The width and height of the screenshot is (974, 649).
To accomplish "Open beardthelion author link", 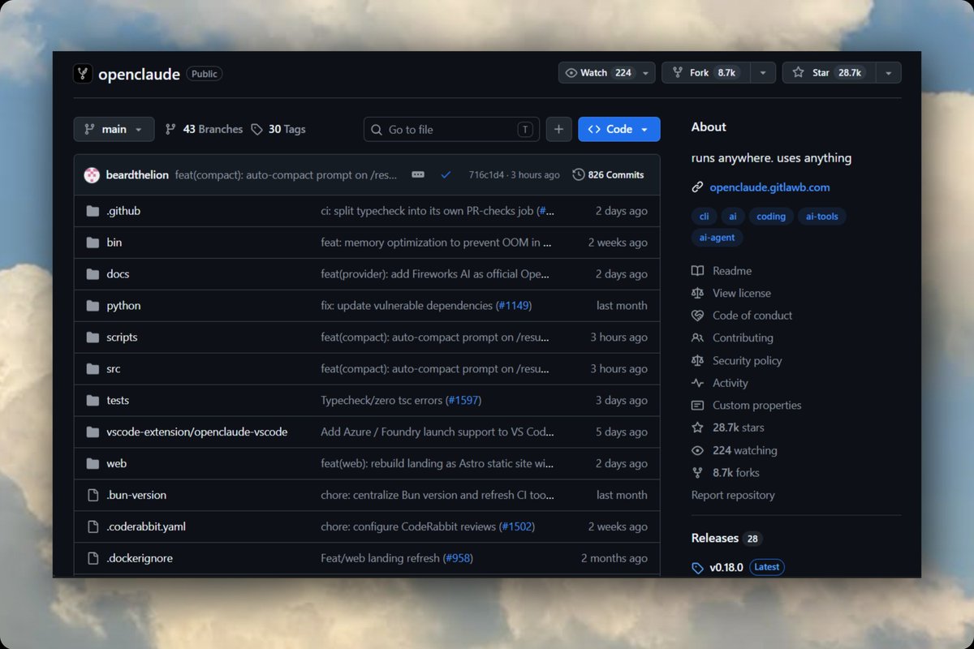I will coord(138,174).
